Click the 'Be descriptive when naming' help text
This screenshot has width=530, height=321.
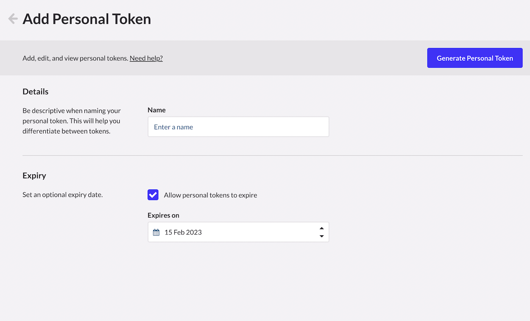(72, 121)
